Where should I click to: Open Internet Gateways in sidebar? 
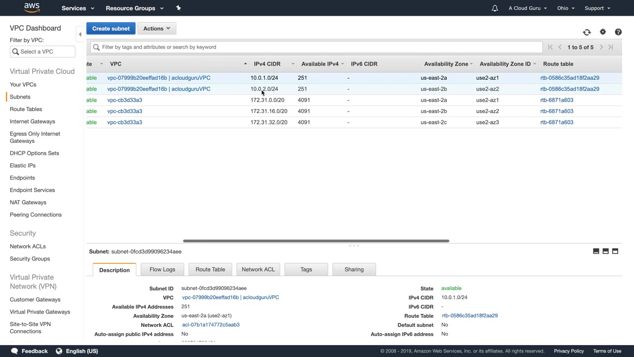pyautogui.click(x=32, y=121)
